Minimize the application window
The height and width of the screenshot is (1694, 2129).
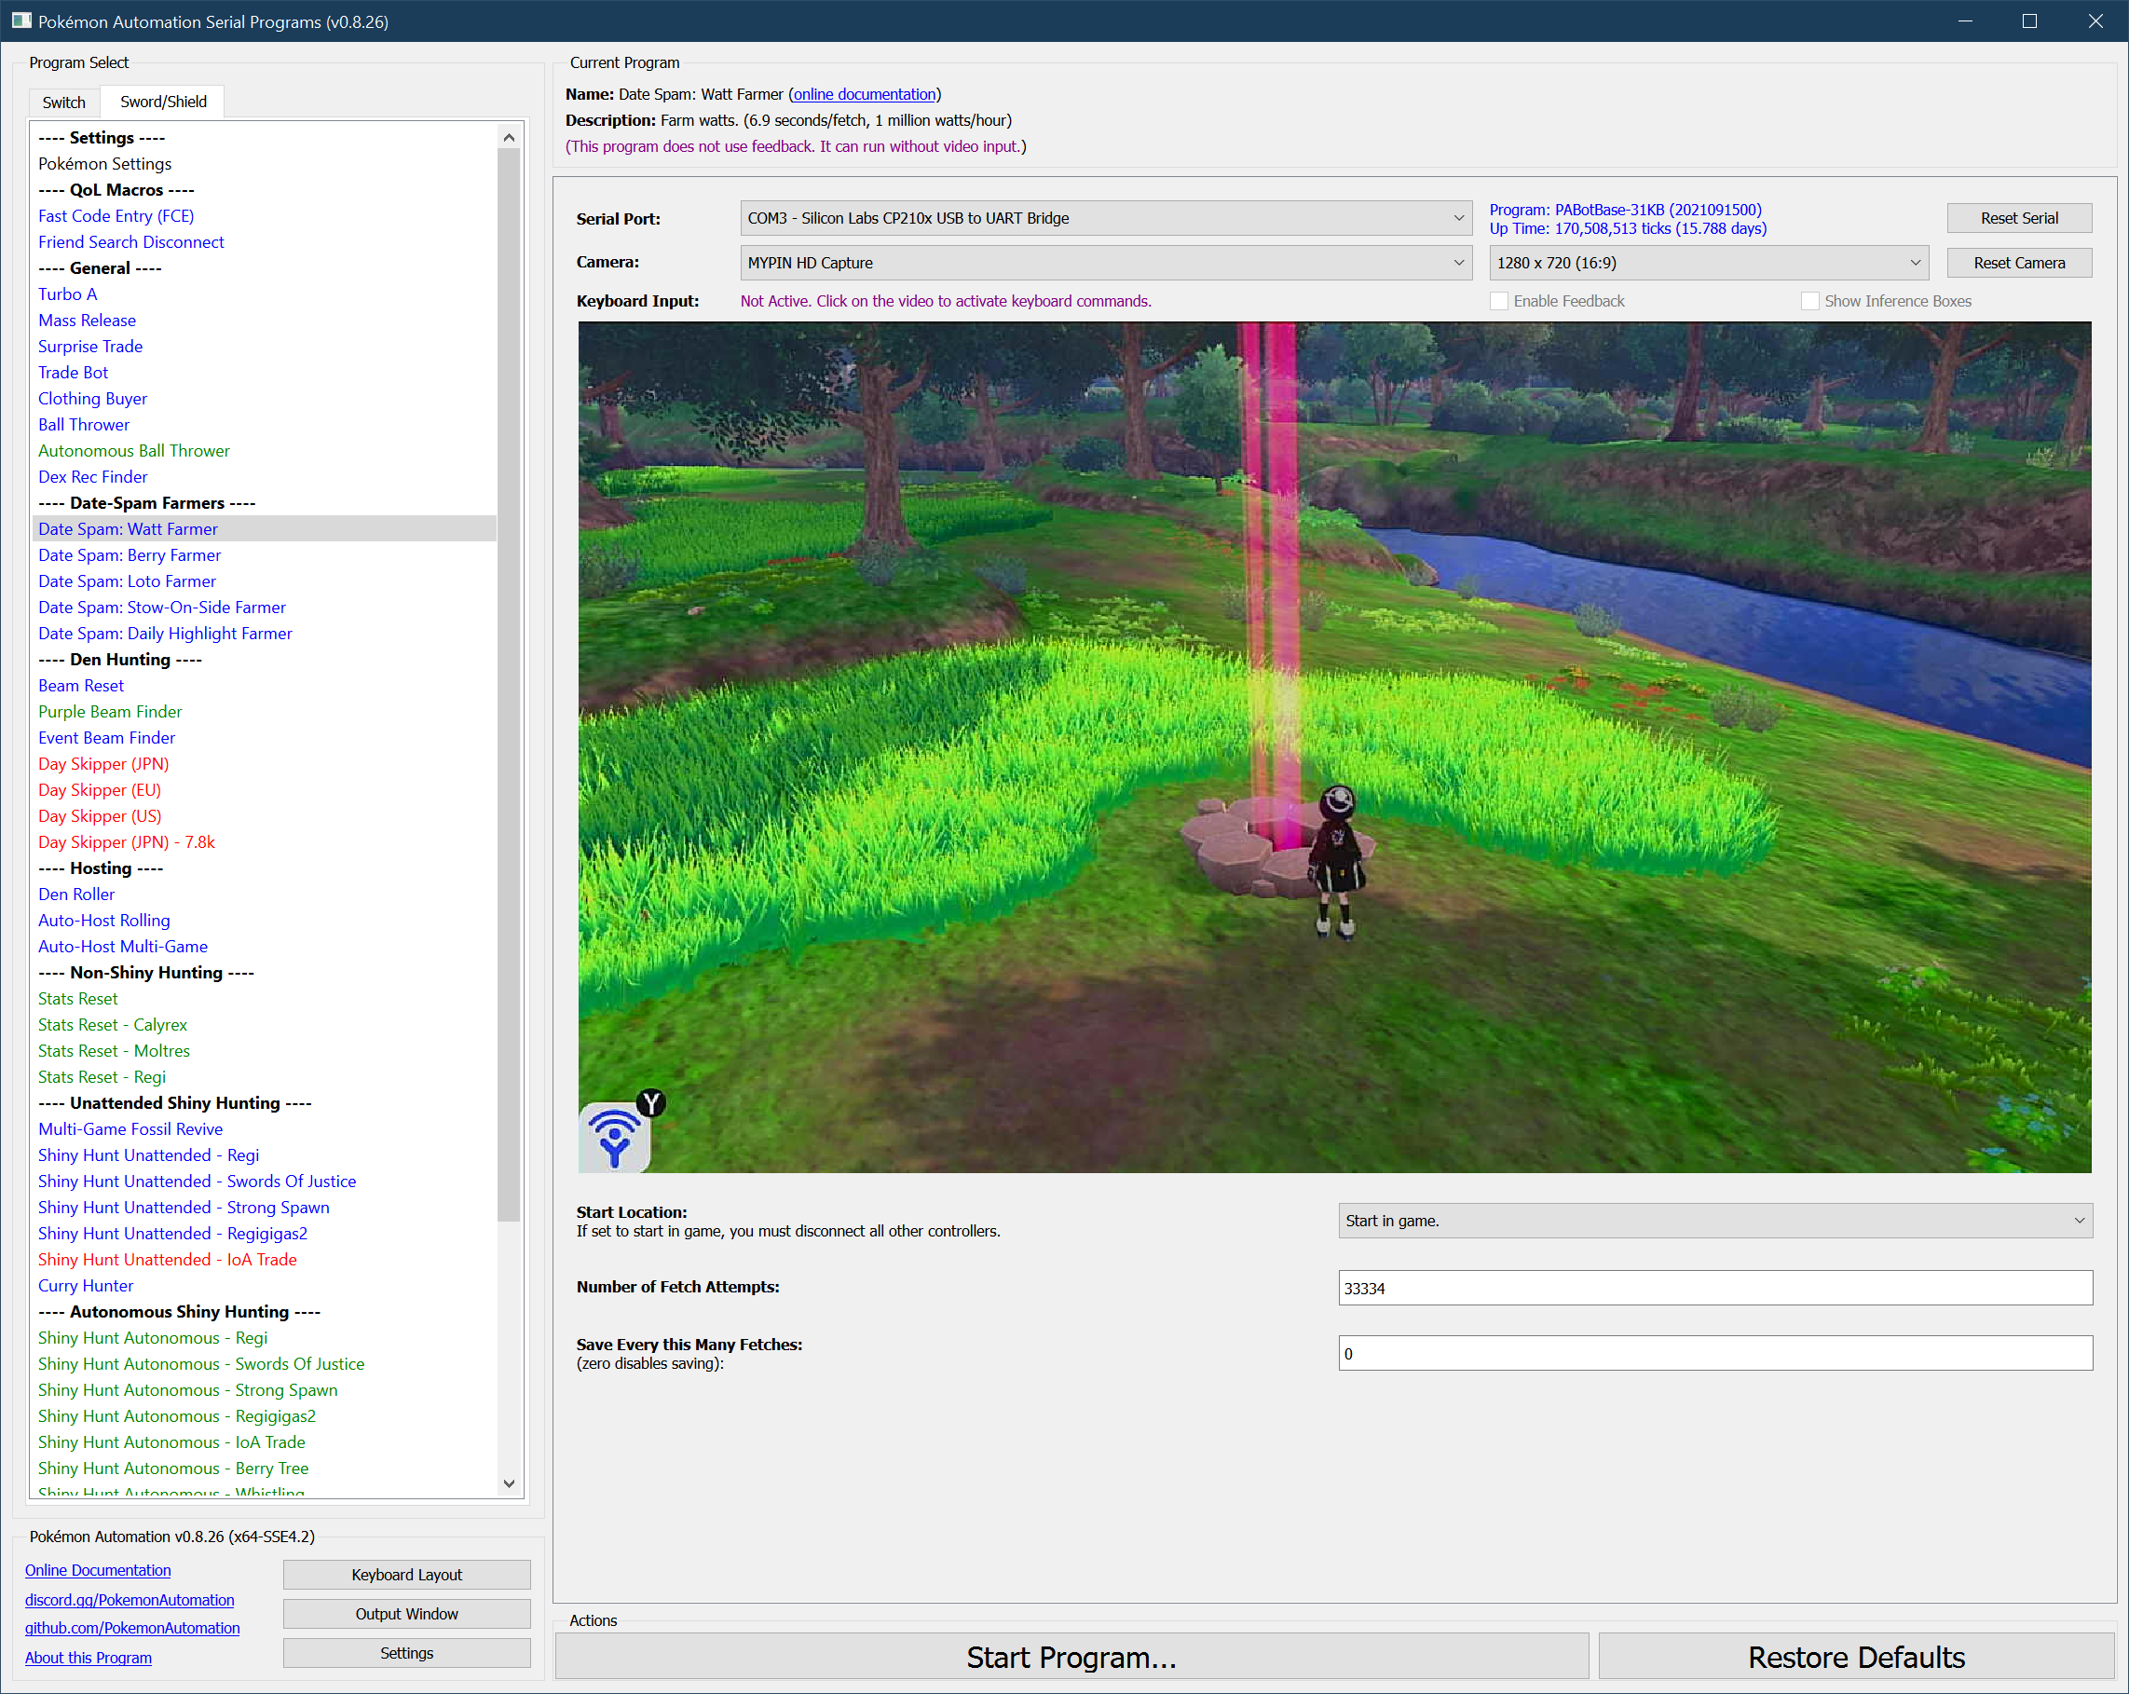1964,20
